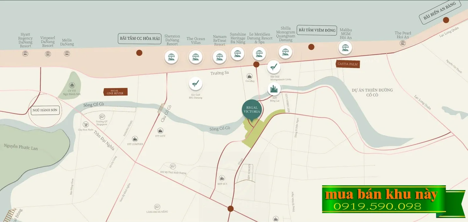468x222 pixels.
Task: Click the Trường QT Singapore graduation cap icon
Action: (x=102, y=117)
